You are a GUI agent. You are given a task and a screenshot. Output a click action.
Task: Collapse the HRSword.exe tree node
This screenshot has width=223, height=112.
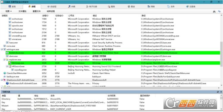click(7, 66)
